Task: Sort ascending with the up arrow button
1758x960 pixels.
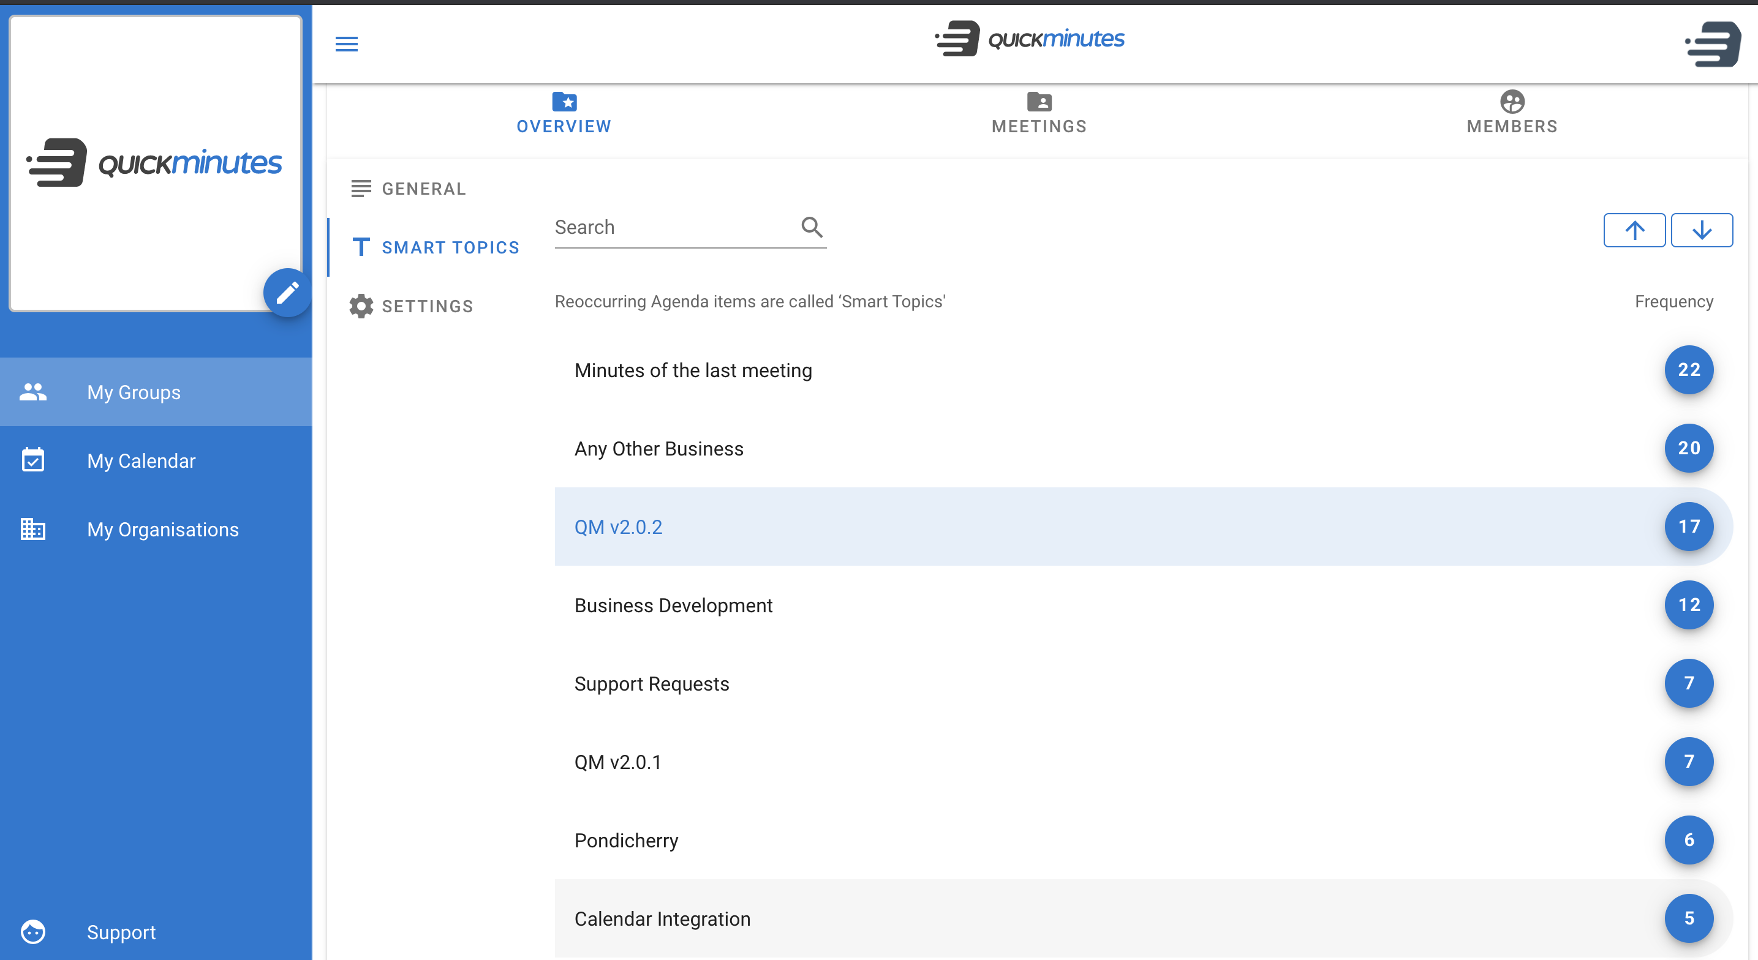Action: (1634, 230)
